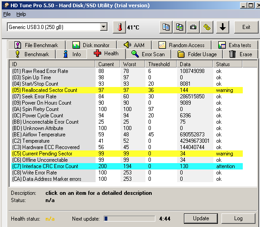Sort by the Current column header
The image size is (260, 227).
pyautogui.click(x=107, y=64)
